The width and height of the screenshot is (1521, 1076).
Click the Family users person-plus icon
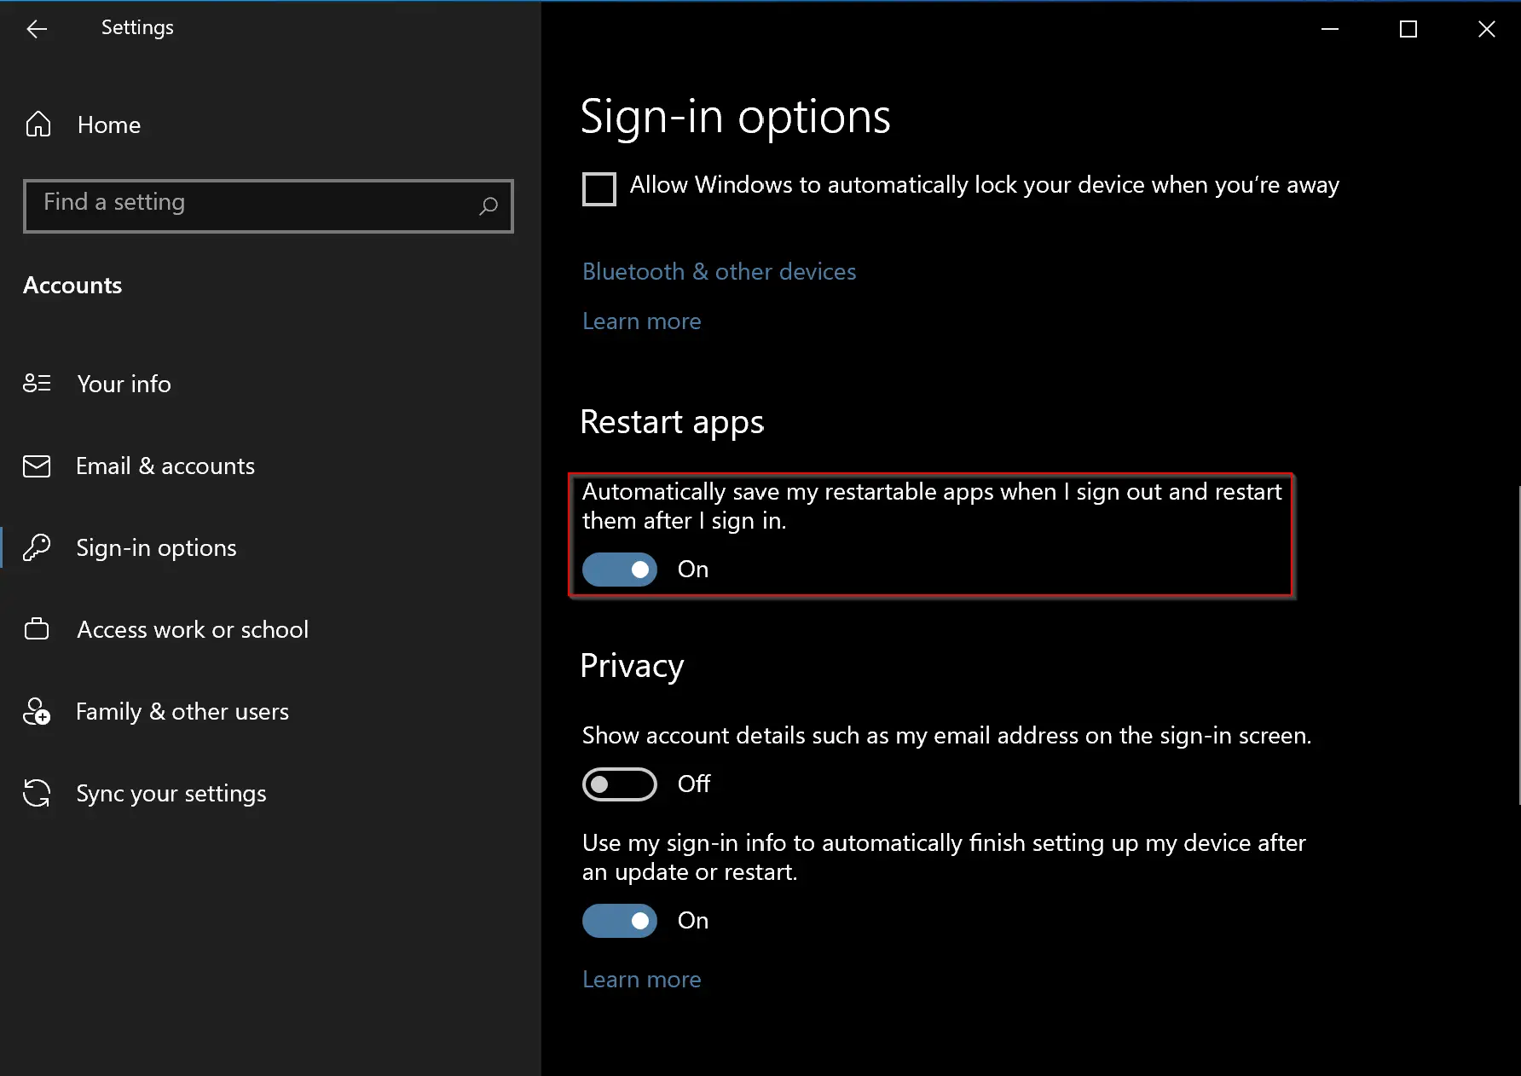pos(37,711)
